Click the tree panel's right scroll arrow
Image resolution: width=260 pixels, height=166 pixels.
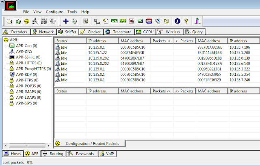(48, 145)
